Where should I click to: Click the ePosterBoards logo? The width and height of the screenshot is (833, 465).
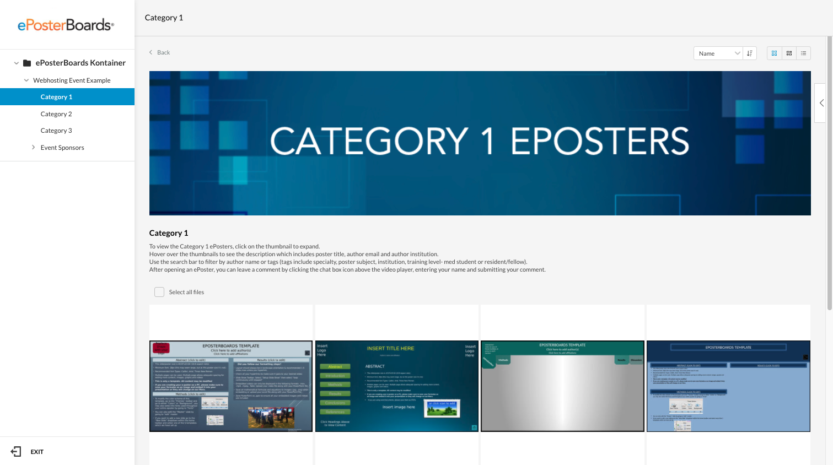tap(66, 25)
